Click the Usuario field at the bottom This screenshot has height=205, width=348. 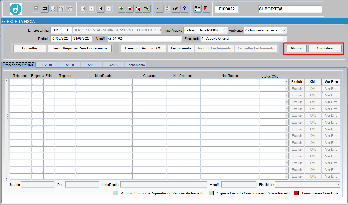click(x=38, y=185)
